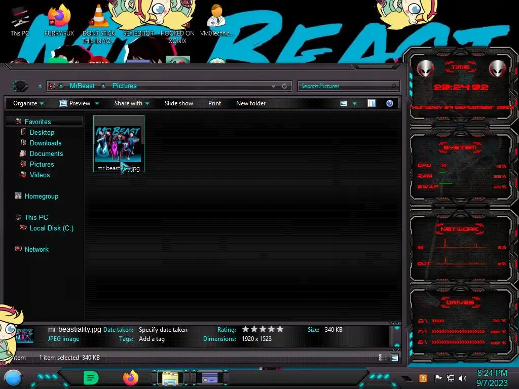Click Pictures in the address path
The height and width of the screenshot is (389, 519).
(x=125, y=86)
